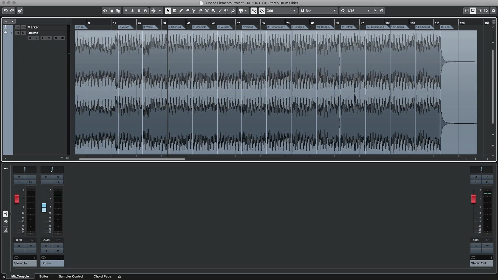498x280 pixels.
Task: Open the Grid Type Bar dropdown
Action: 318,11
